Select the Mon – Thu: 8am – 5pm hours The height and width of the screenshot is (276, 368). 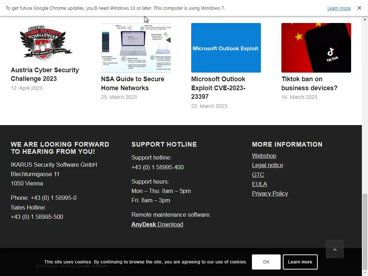coord(161,191)
